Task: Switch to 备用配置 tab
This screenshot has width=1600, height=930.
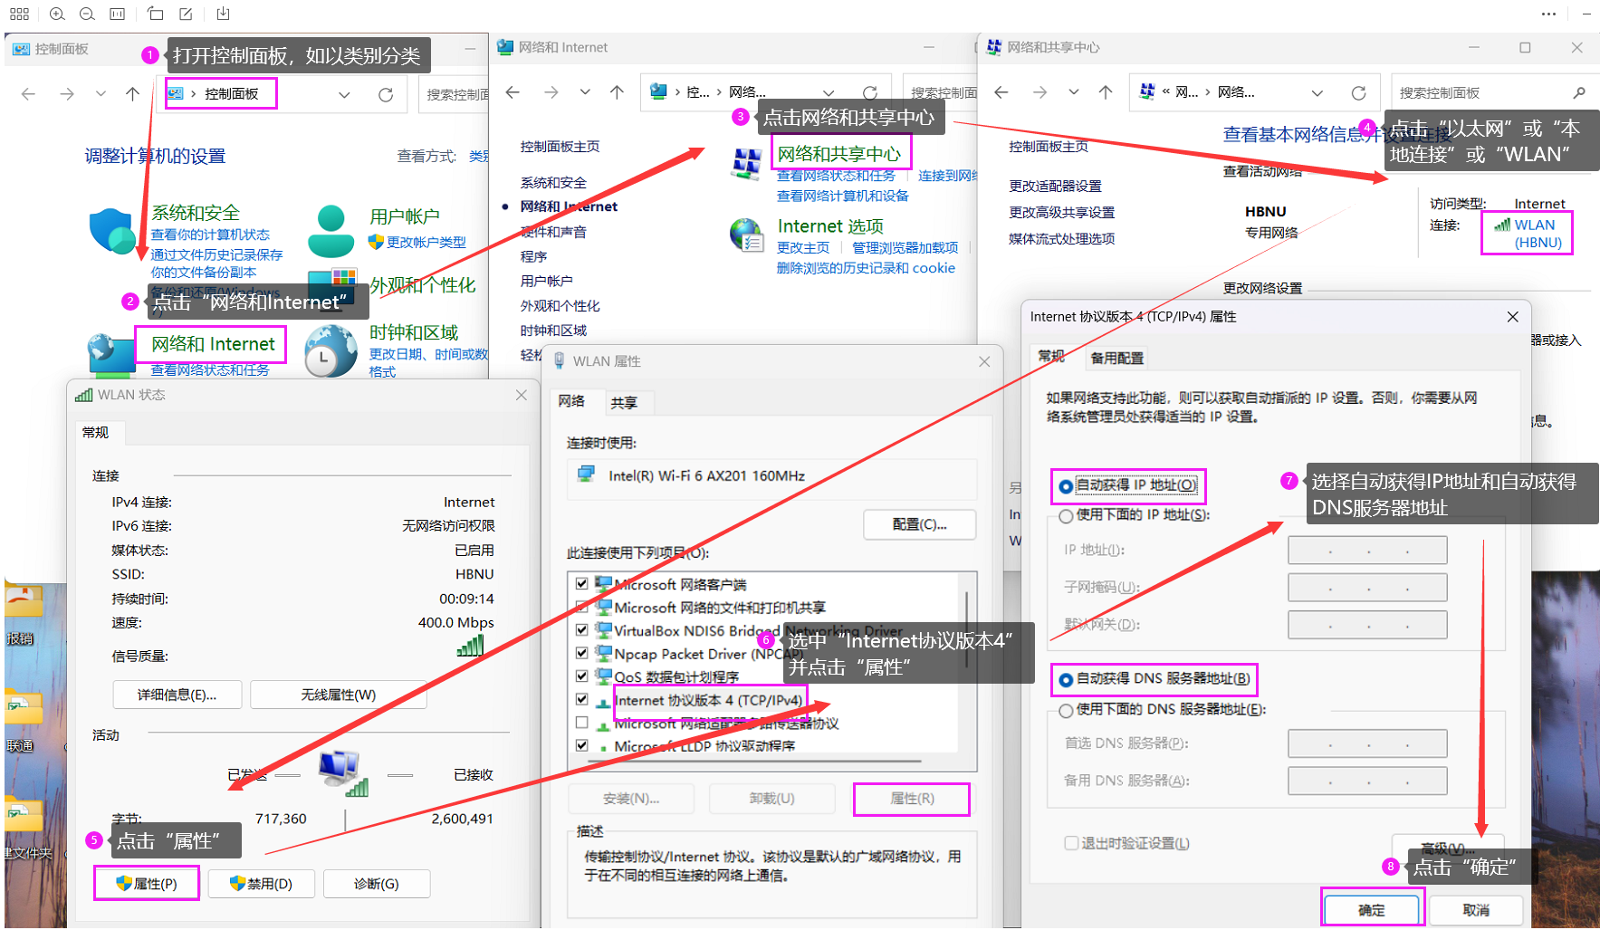Action: click(x=1116, y=359)
